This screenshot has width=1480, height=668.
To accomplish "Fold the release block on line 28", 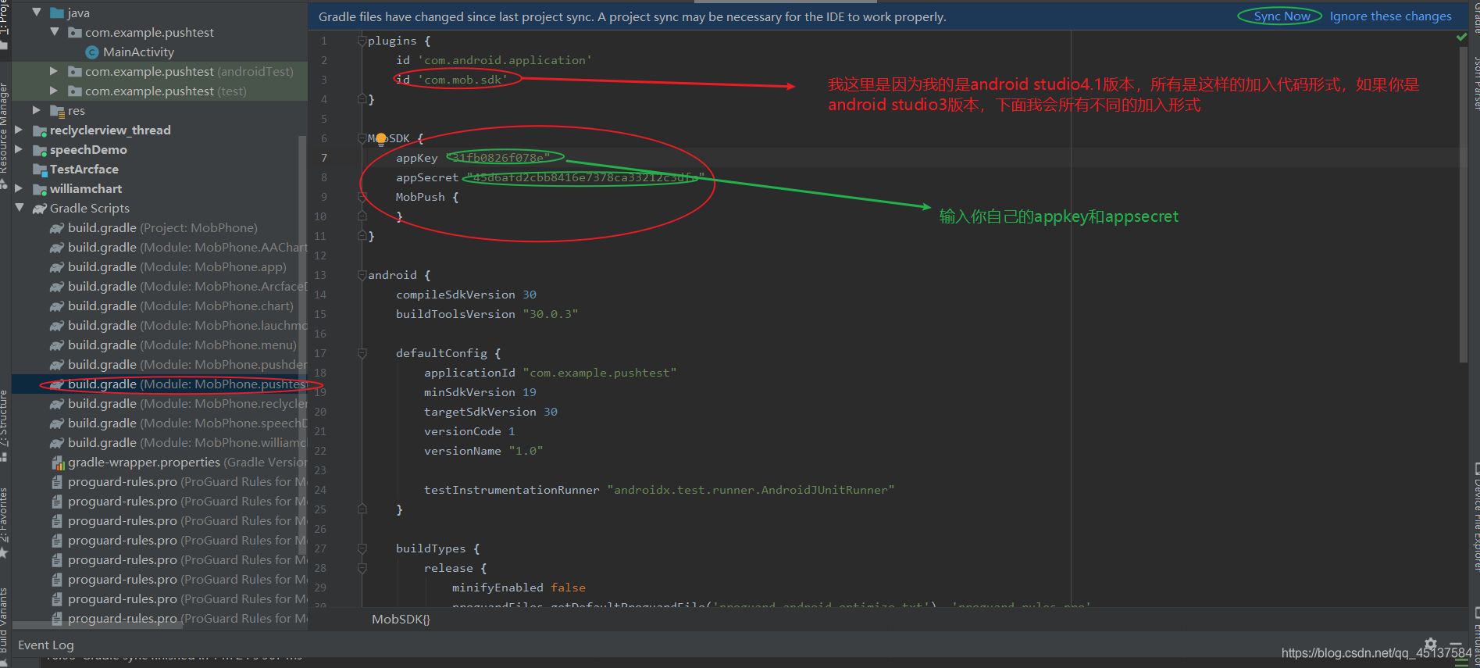I will click(x=362, y=568).
